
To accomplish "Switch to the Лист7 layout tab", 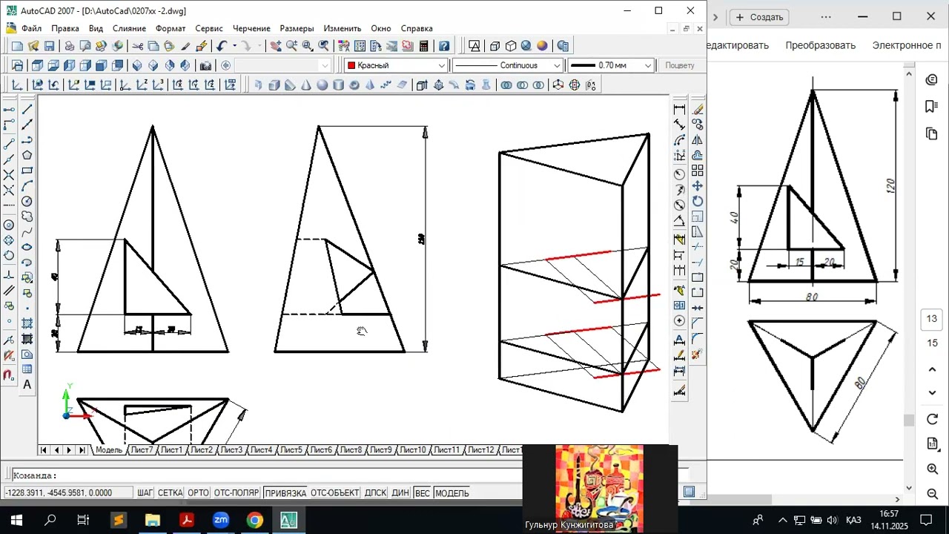I will pyautogui.click(x=141, y=450).
